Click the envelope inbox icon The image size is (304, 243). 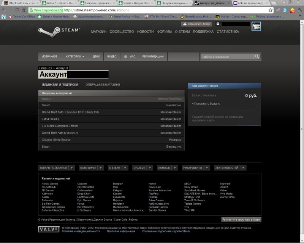(218, 24)
